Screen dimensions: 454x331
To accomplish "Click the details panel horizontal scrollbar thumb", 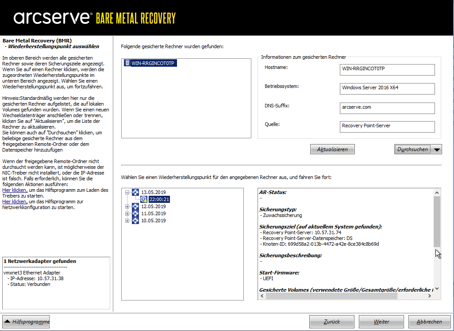I will click(331, 296).
